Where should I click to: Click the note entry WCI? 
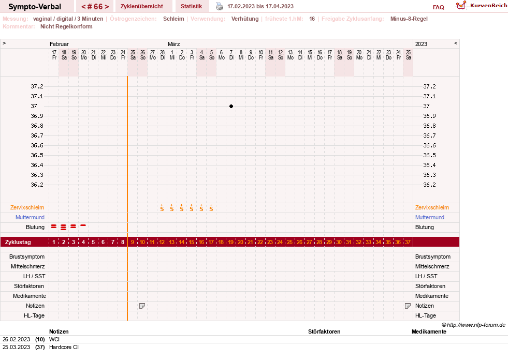point(54,339)
